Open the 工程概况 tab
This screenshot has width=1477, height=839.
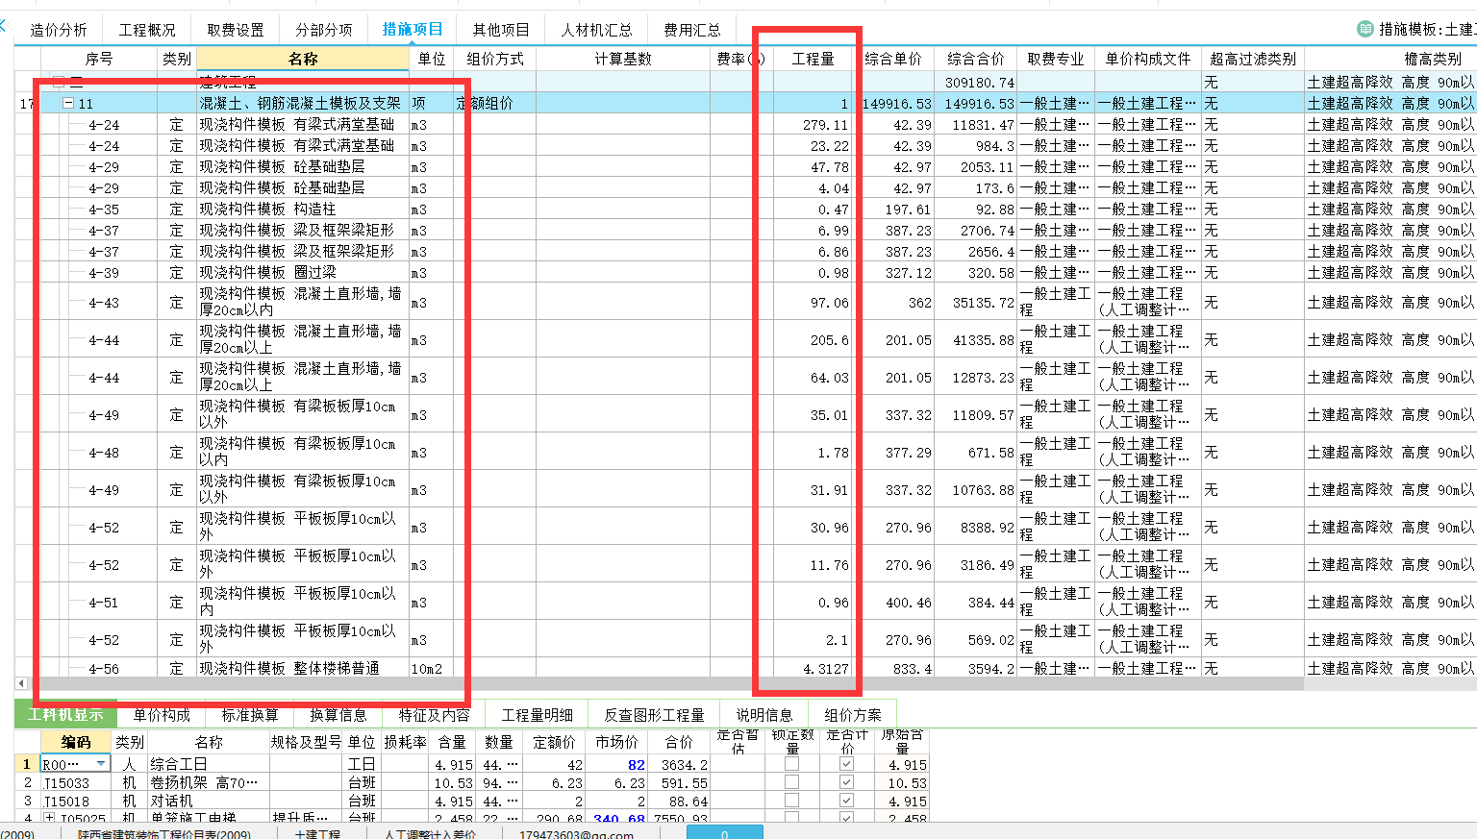147,30
